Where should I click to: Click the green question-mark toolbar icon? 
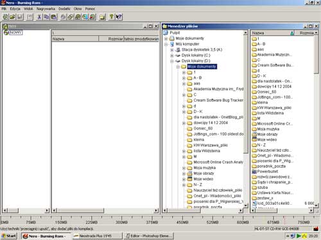pyautogui.click(x=111, y=17)
